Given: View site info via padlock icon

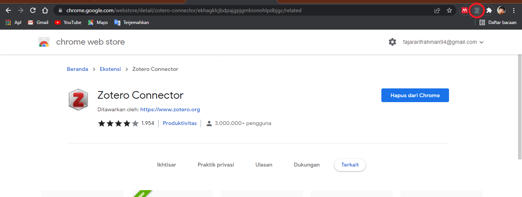Looking at the screenshot, I should click(60, 10).
